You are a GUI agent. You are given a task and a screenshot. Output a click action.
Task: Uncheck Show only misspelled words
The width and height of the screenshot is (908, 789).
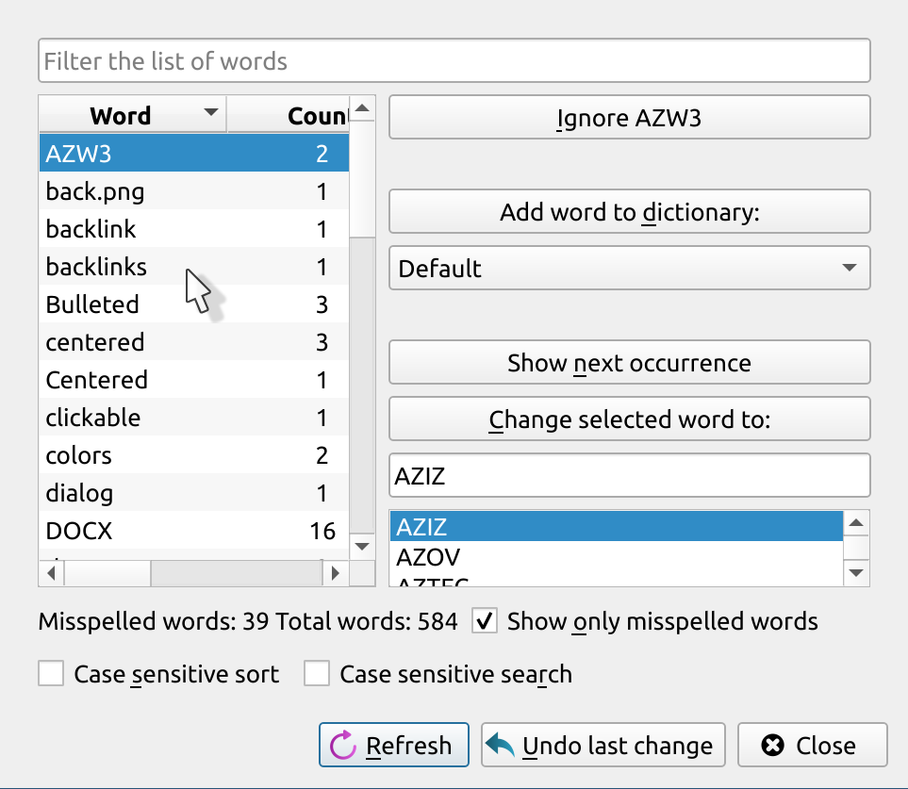click(x=486, y=621)
